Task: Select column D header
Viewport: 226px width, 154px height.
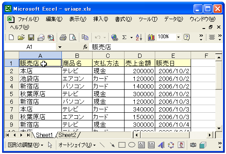Action: pos(140,55)
